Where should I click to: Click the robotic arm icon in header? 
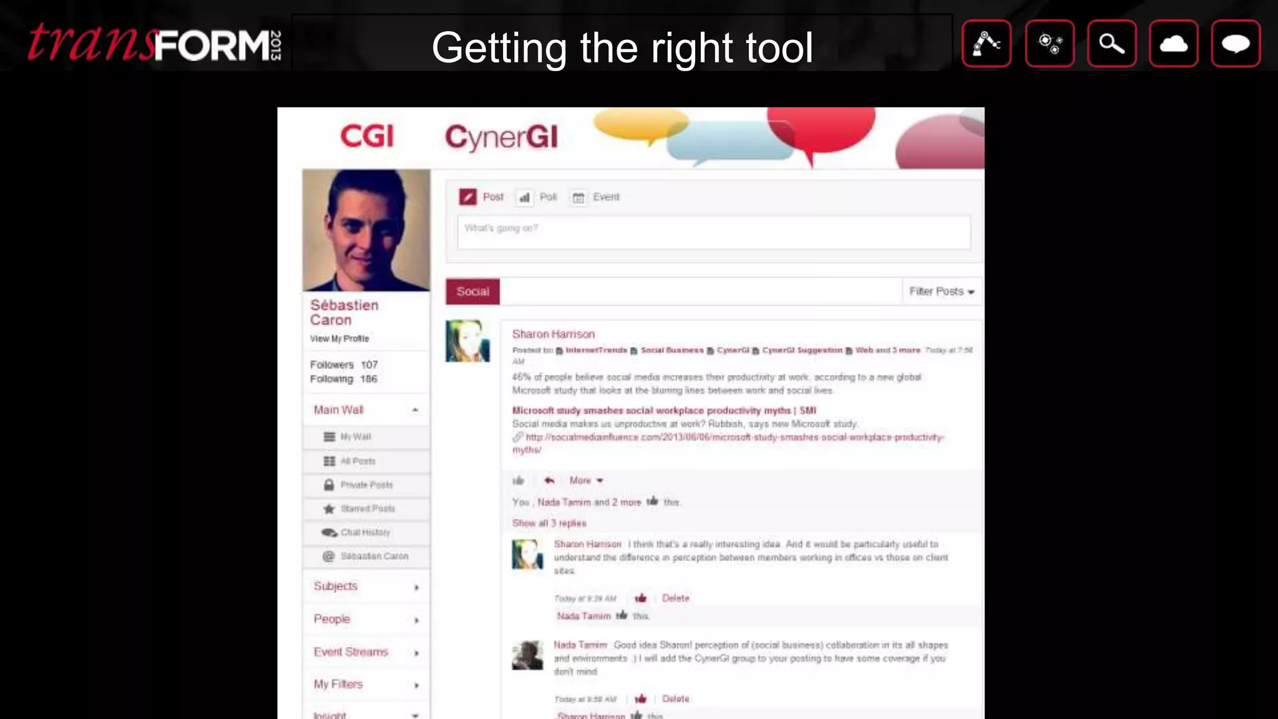pos(986,44)
